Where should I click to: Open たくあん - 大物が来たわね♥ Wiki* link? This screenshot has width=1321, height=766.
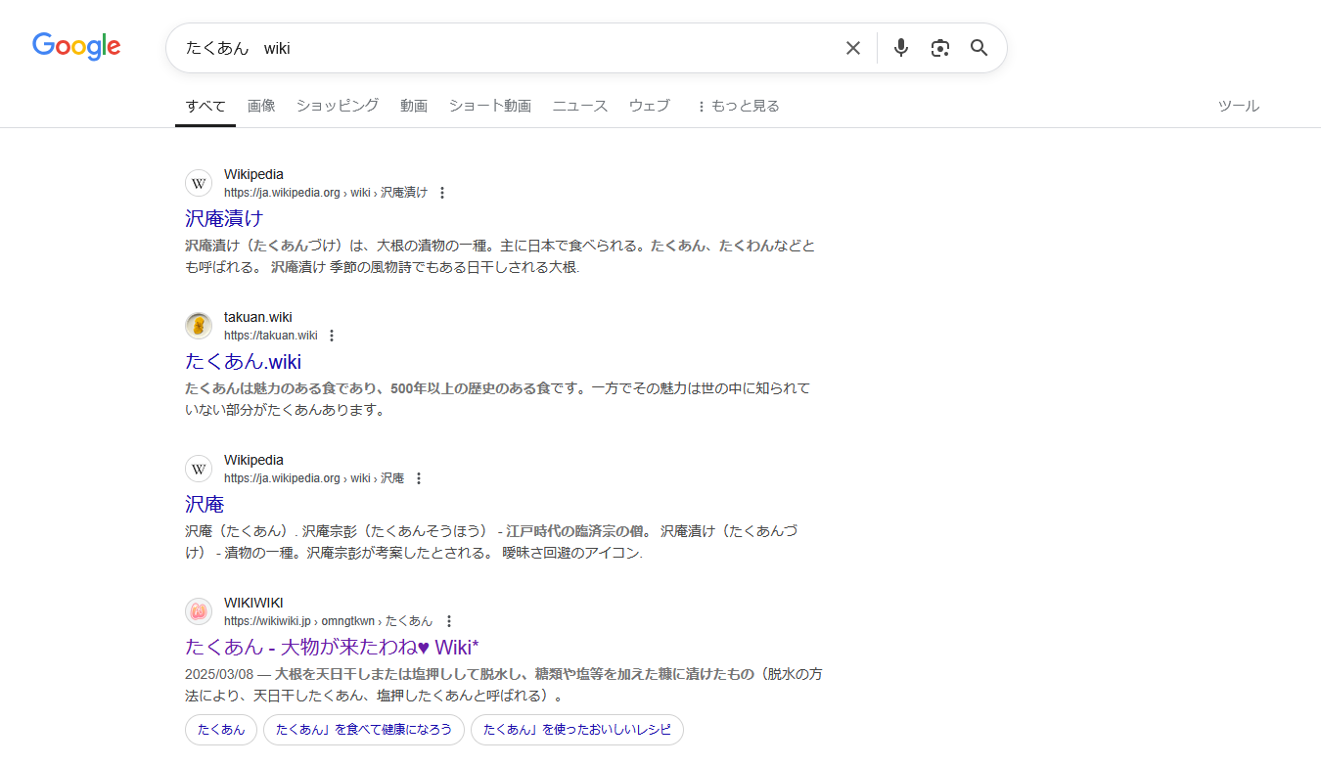point(332,647)
